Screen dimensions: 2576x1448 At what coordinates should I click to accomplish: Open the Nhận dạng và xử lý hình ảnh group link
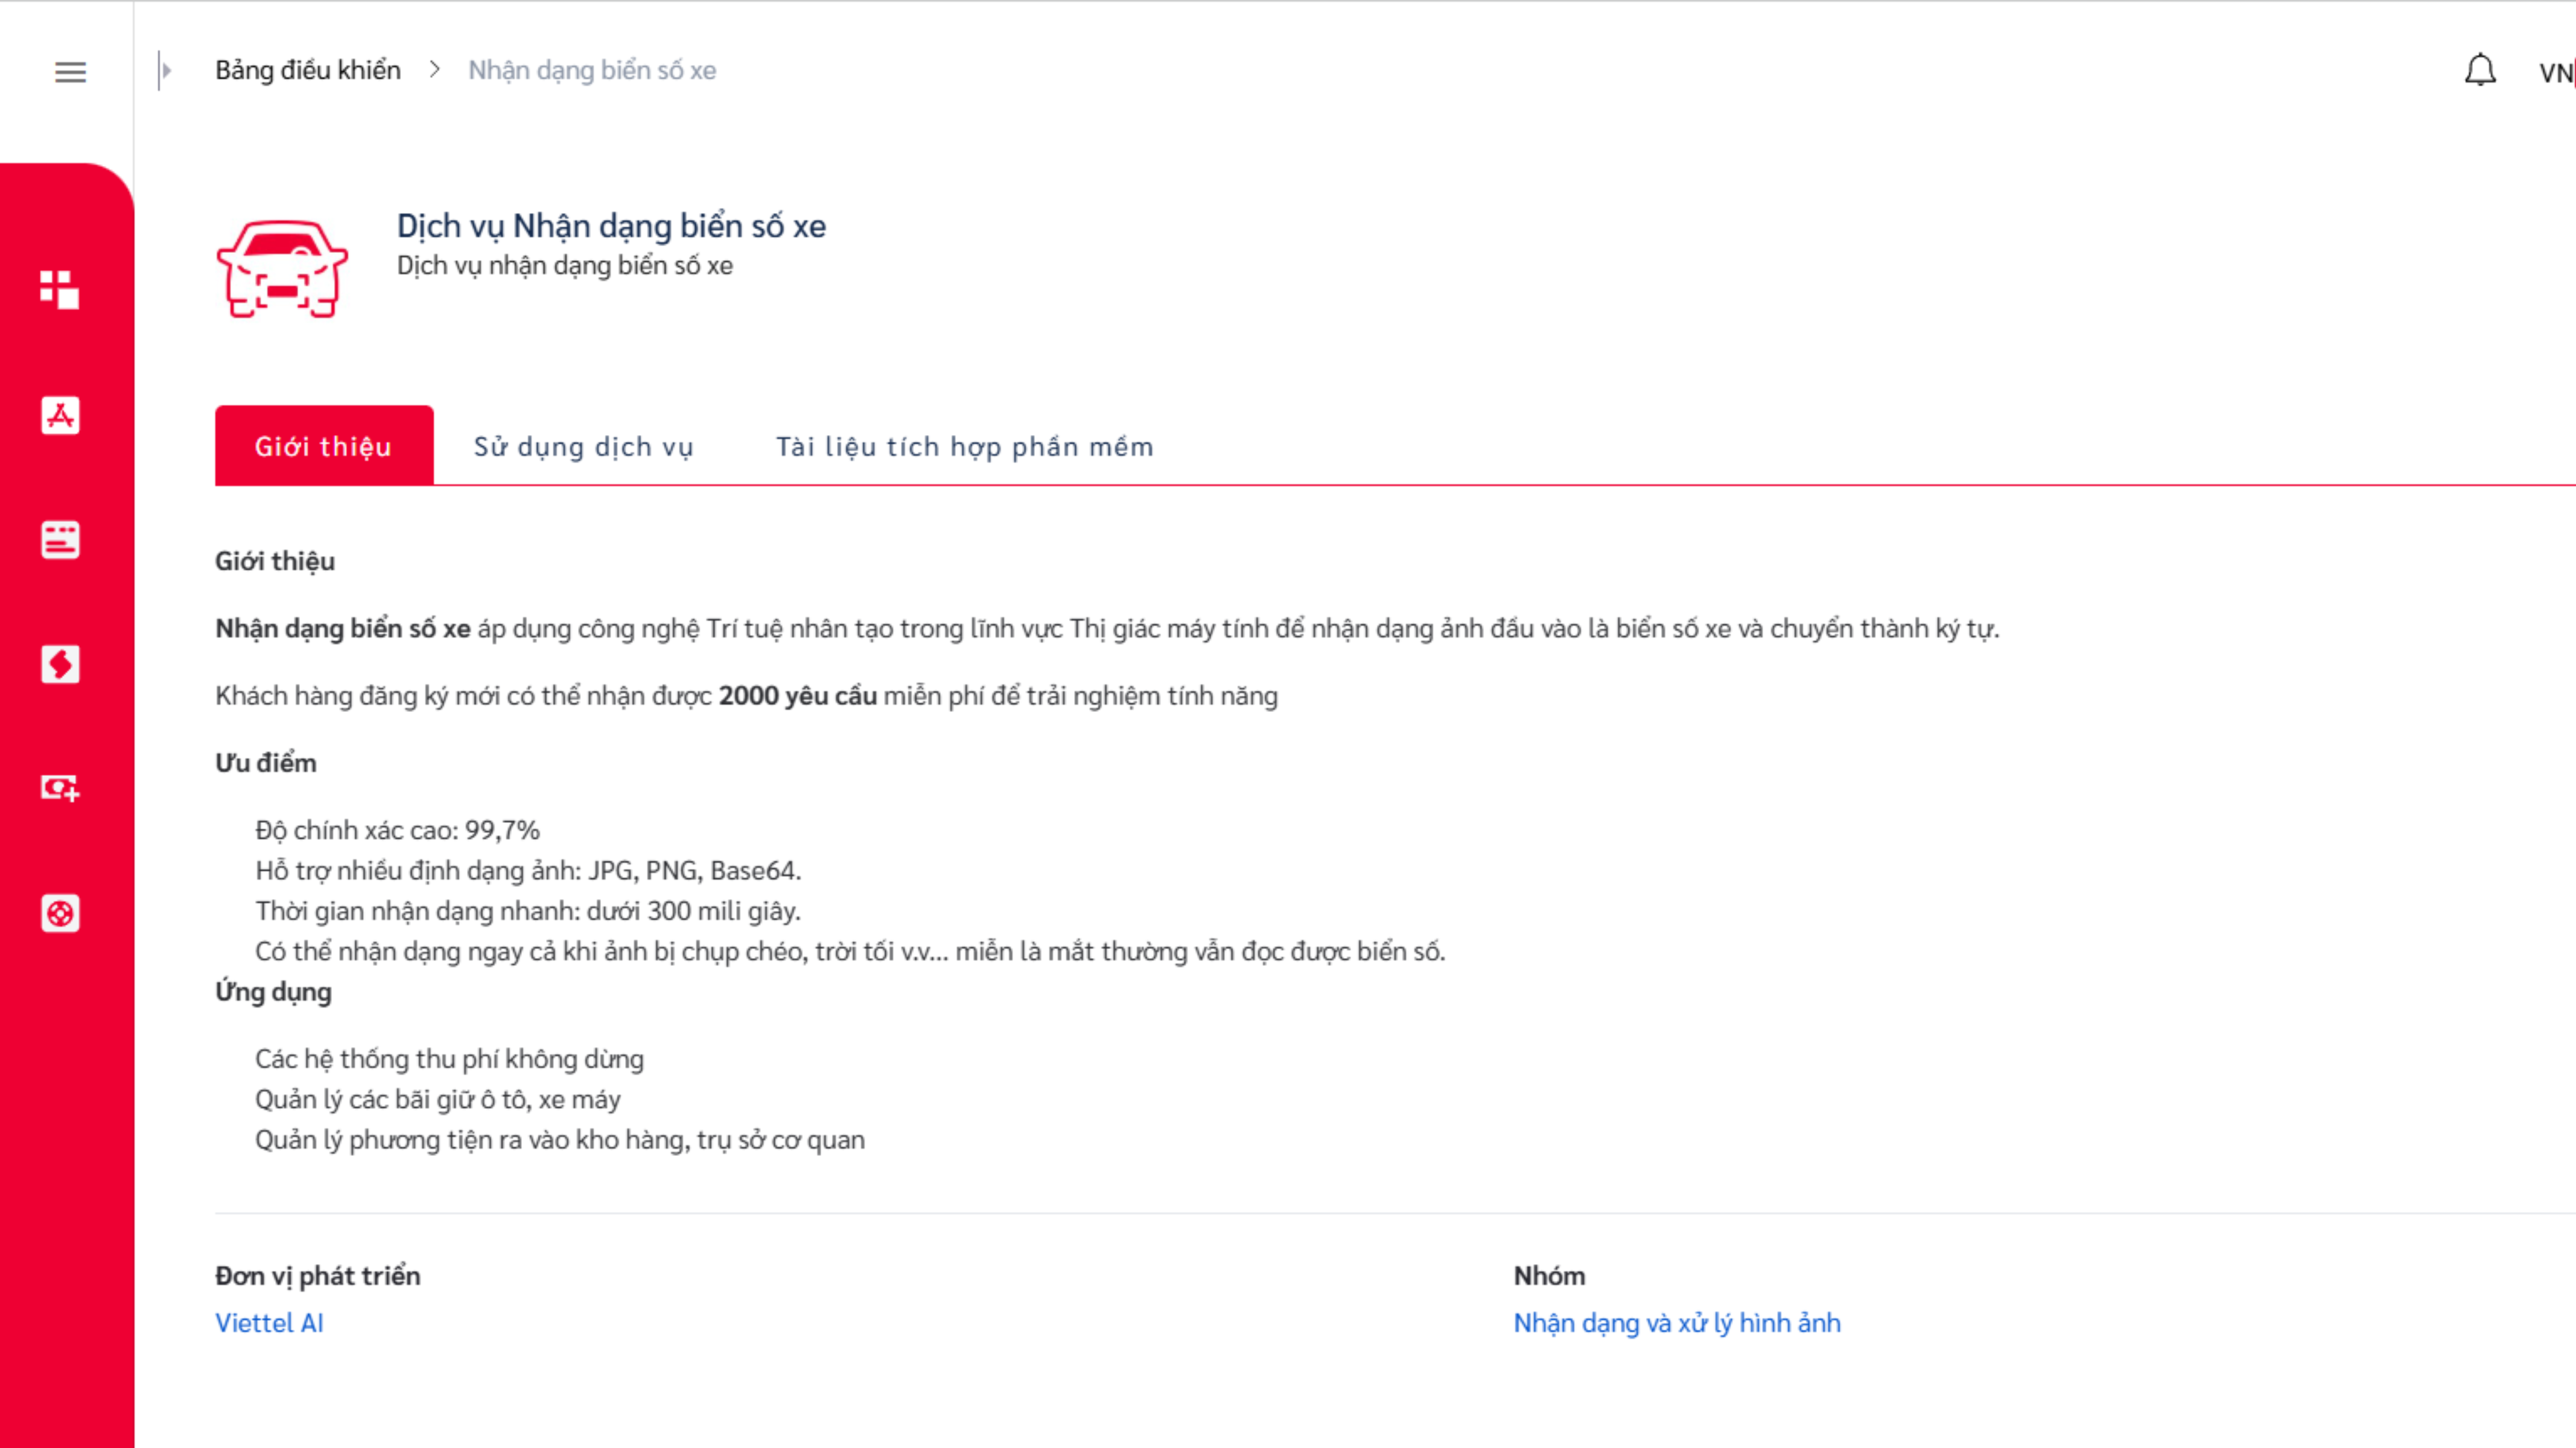pyautogui.click(x=1677, y=1322)
